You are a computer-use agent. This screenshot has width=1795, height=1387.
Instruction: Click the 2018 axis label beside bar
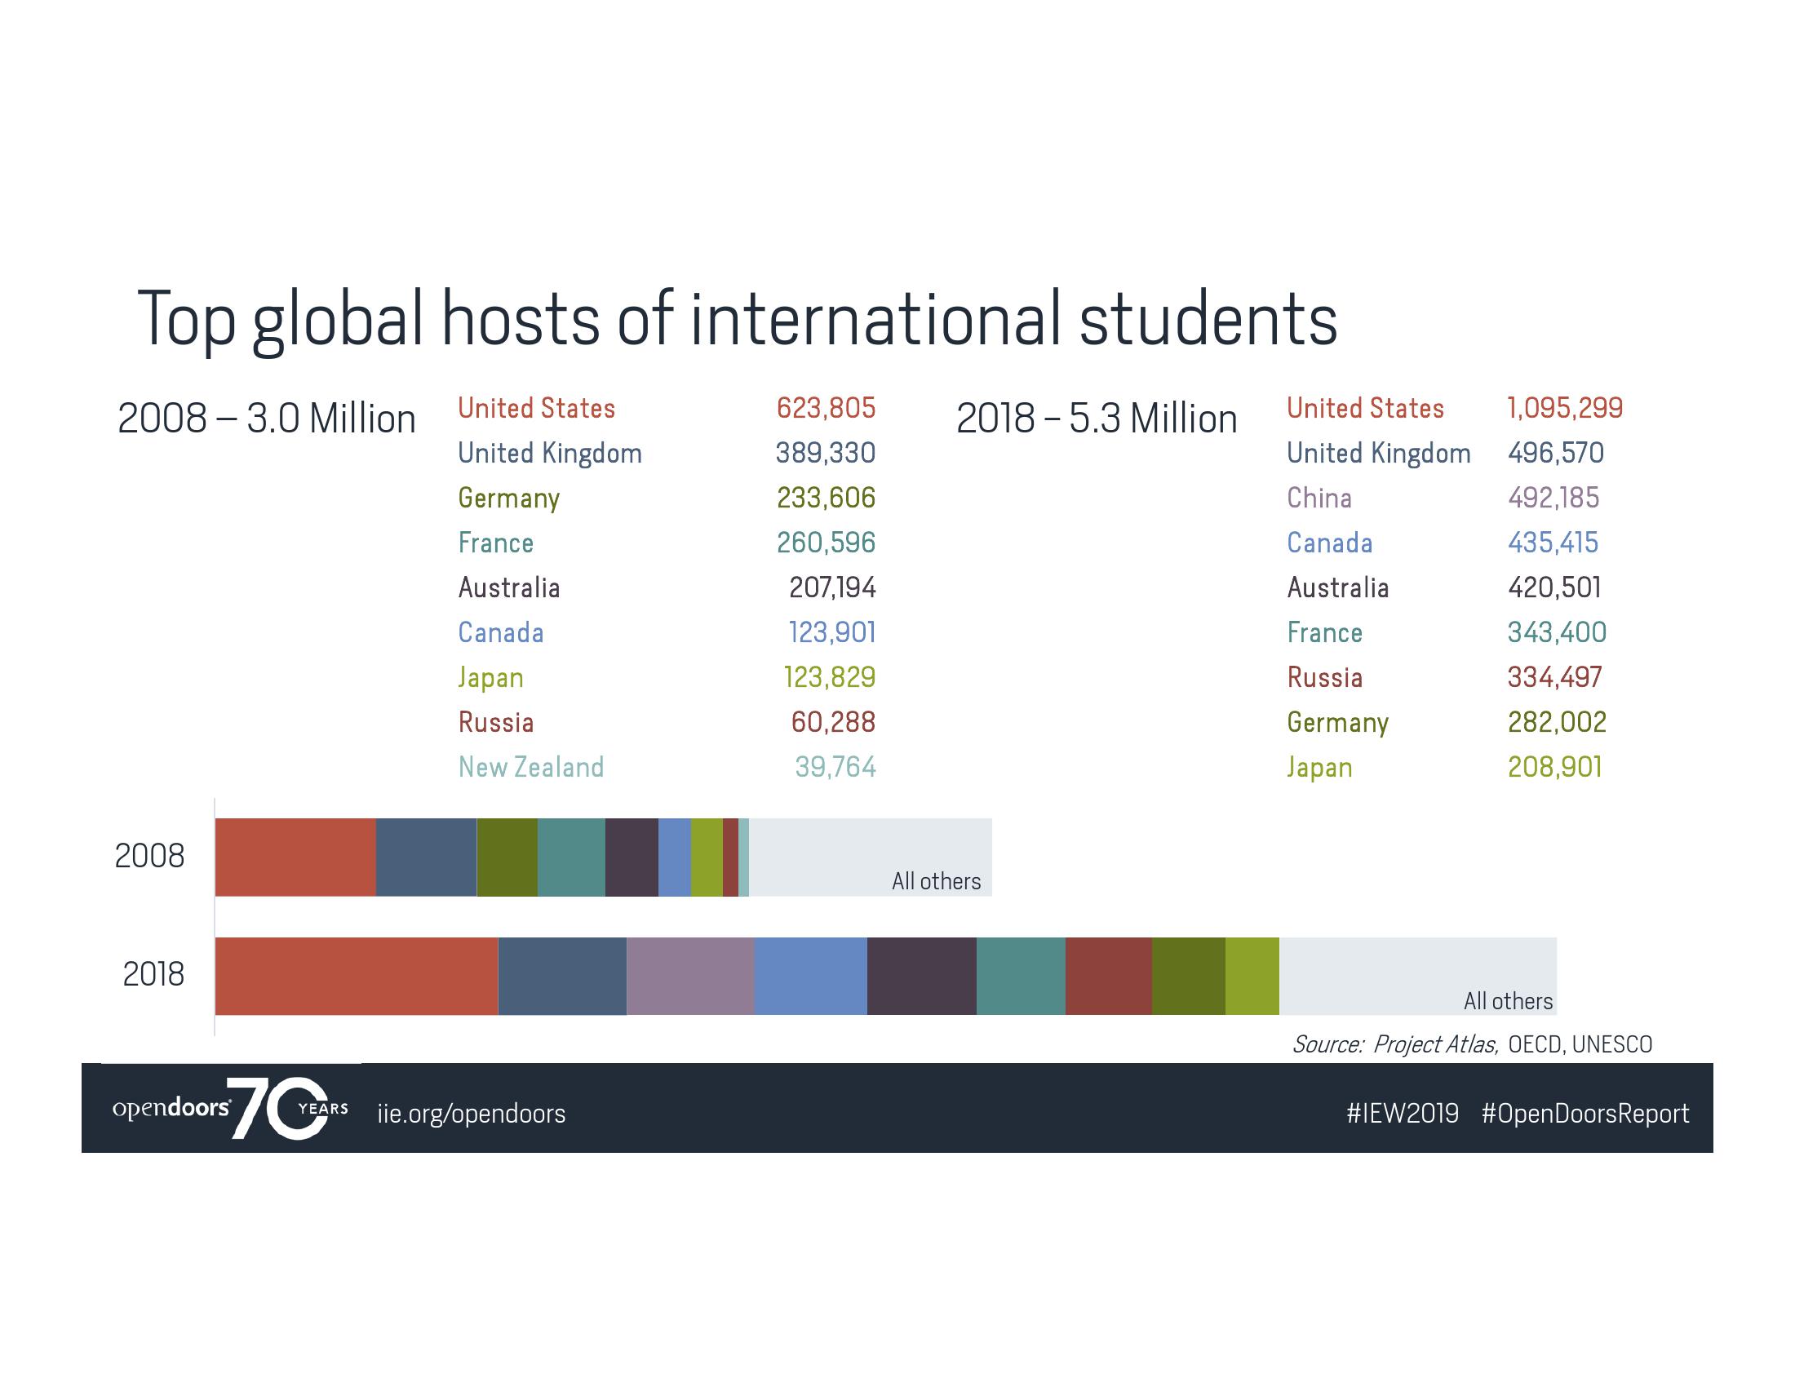click(153, 975)
